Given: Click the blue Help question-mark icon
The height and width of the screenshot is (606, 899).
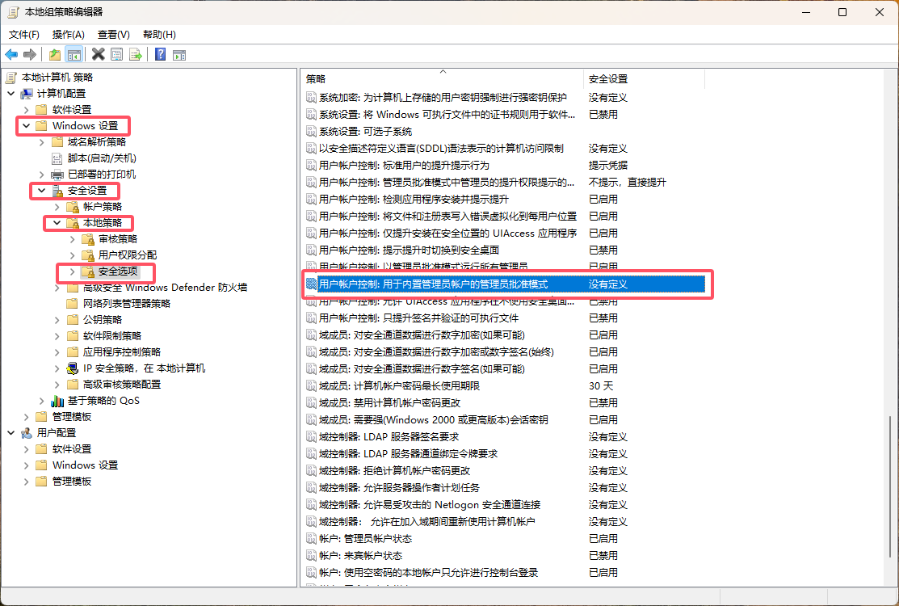Looking at the screenshot, I should point(161,54).
